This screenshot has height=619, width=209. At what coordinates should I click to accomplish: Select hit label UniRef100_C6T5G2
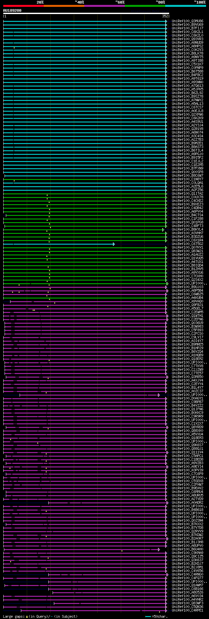[x=187, y=244]
